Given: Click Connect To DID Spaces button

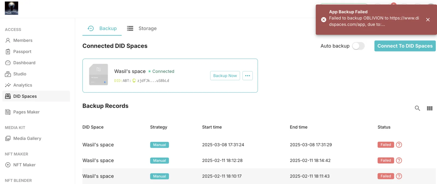Looking at the screenshot, I should [x=405, y=46].
